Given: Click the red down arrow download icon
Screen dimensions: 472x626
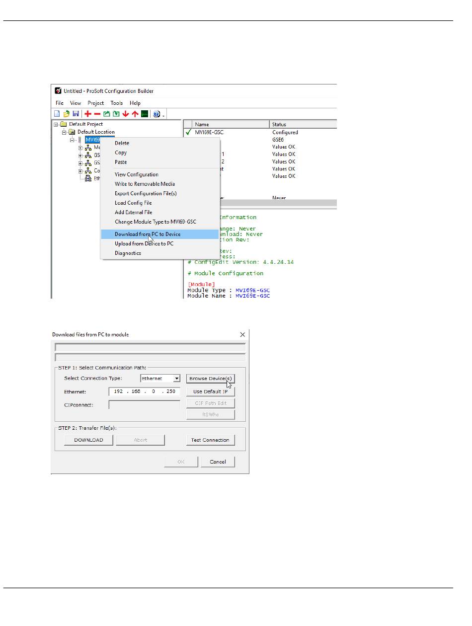Looking at the screenshot, I should 126,114.
